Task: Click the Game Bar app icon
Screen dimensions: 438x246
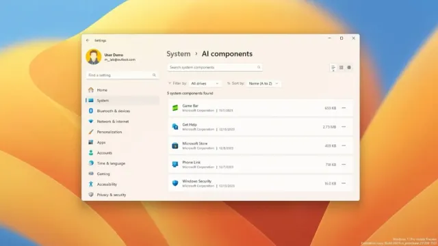Action: click(175, 108)
